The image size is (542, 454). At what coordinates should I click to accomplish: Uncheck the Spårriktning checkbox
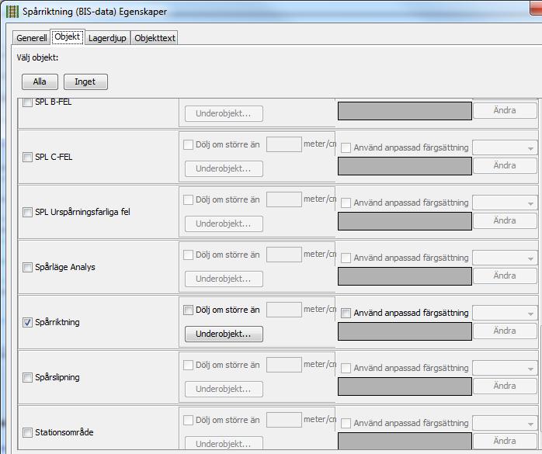coord(27,322)
